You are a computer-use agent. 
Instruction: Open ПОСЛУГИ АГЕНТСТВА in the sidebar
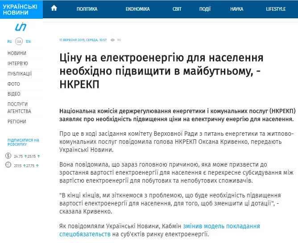coord(19,108)
